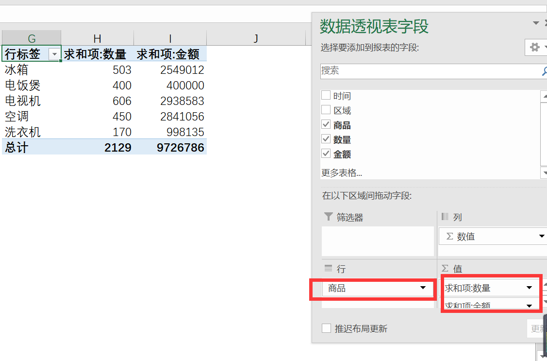Click cell with value 998135
The height and width of the screenshot is (361, 547).
(170, 132)
